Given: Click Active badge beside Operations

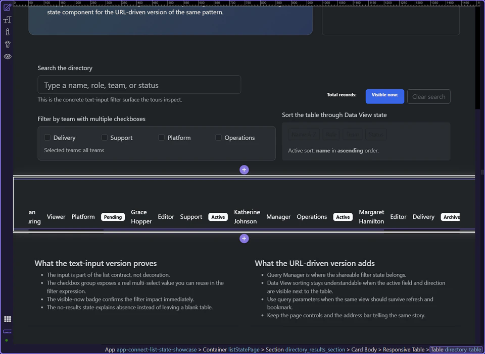Looking at the screenshot, I should [343, 217].
